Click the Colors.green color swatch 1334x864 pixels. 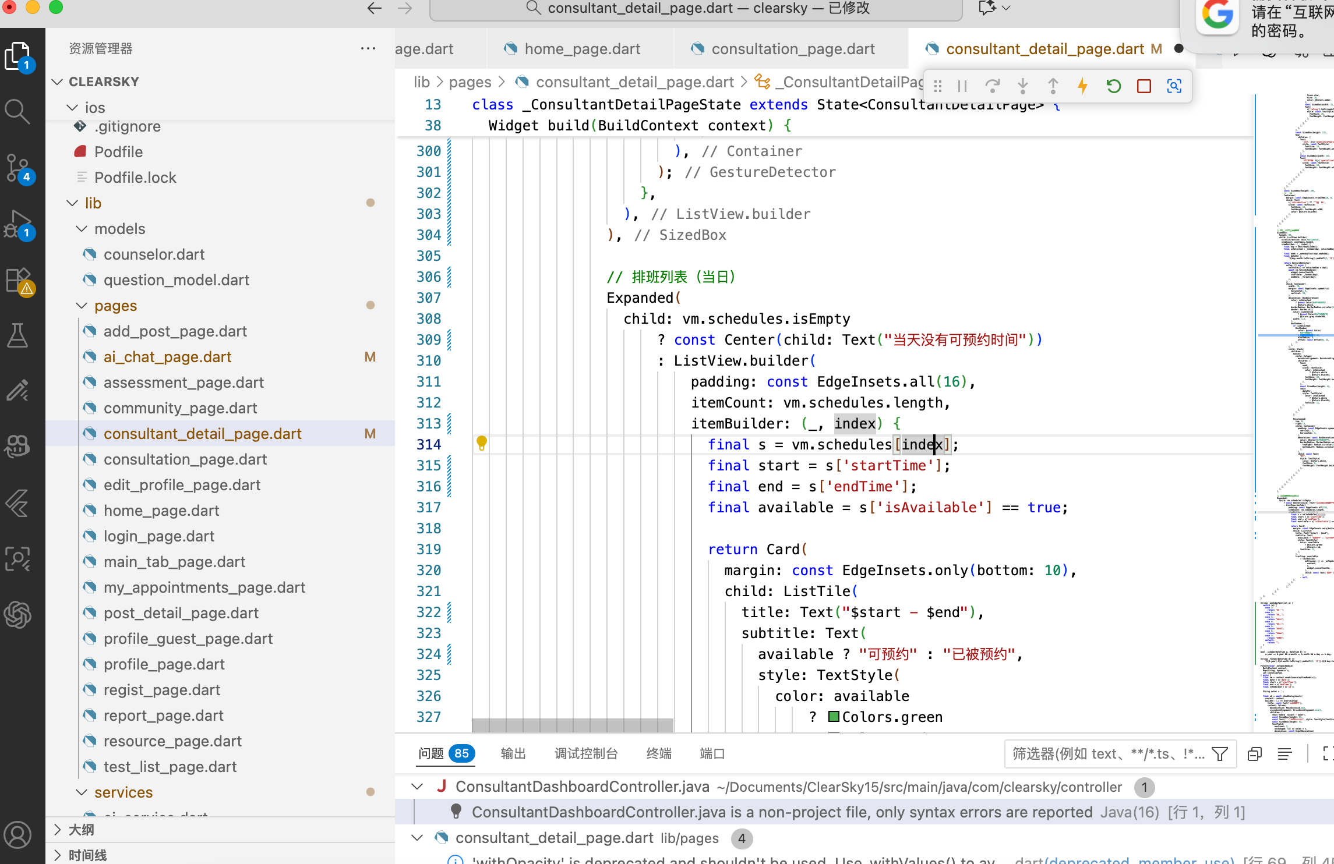pos(834,717)
